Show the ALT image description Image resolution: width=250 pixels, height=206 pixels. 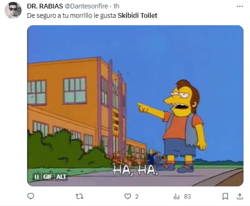[61, 177]
